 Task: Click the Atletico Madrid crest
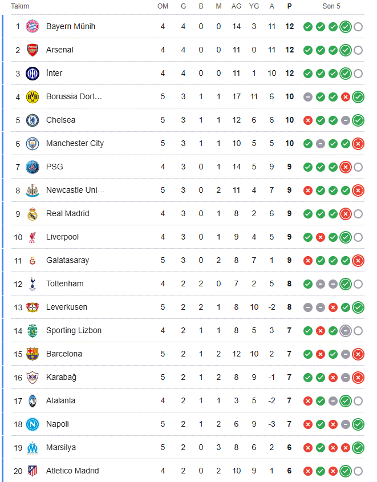pos(33,471)
